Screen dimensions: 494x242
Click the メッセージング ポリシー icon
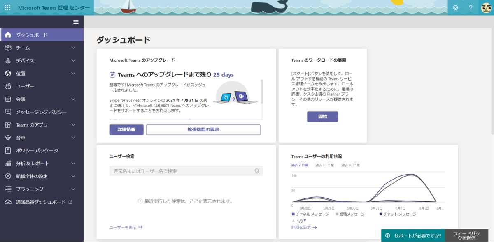(8, 112)
